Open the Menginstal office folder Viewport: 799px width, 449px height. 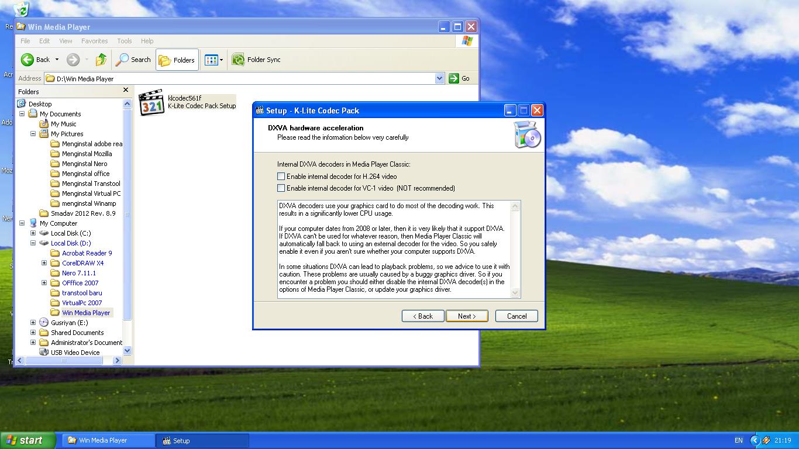pos(85,174)
